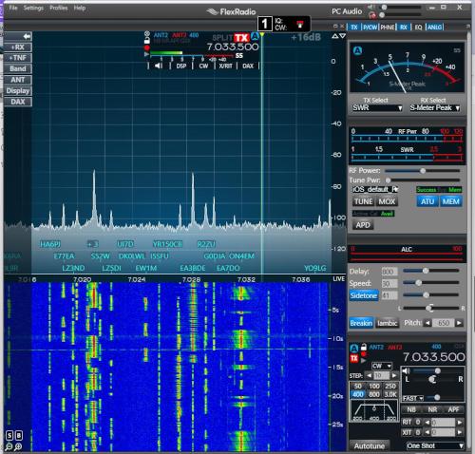The height and width of the screenshot is (454, 475).
Task: Click the Autotune button
Action: coord(370,445)
